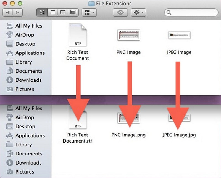Select All My Files in the lower sidebar
The image size is (221, 178).
[24, 108]
